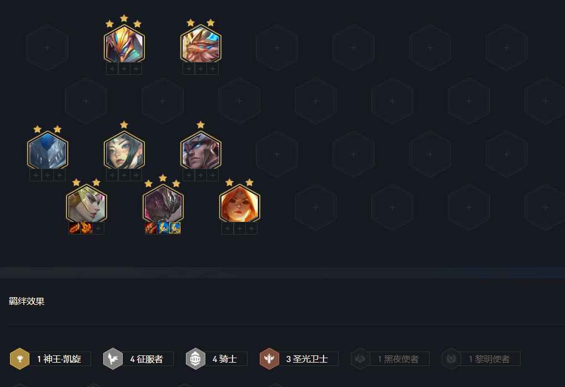The image size is (565, 387).
Task: Select the one-star dark-haired female champion
Action: point(124,150)
